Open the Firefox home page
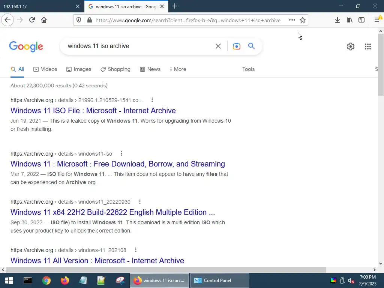384x288 pixels. [x=44, y=20]
